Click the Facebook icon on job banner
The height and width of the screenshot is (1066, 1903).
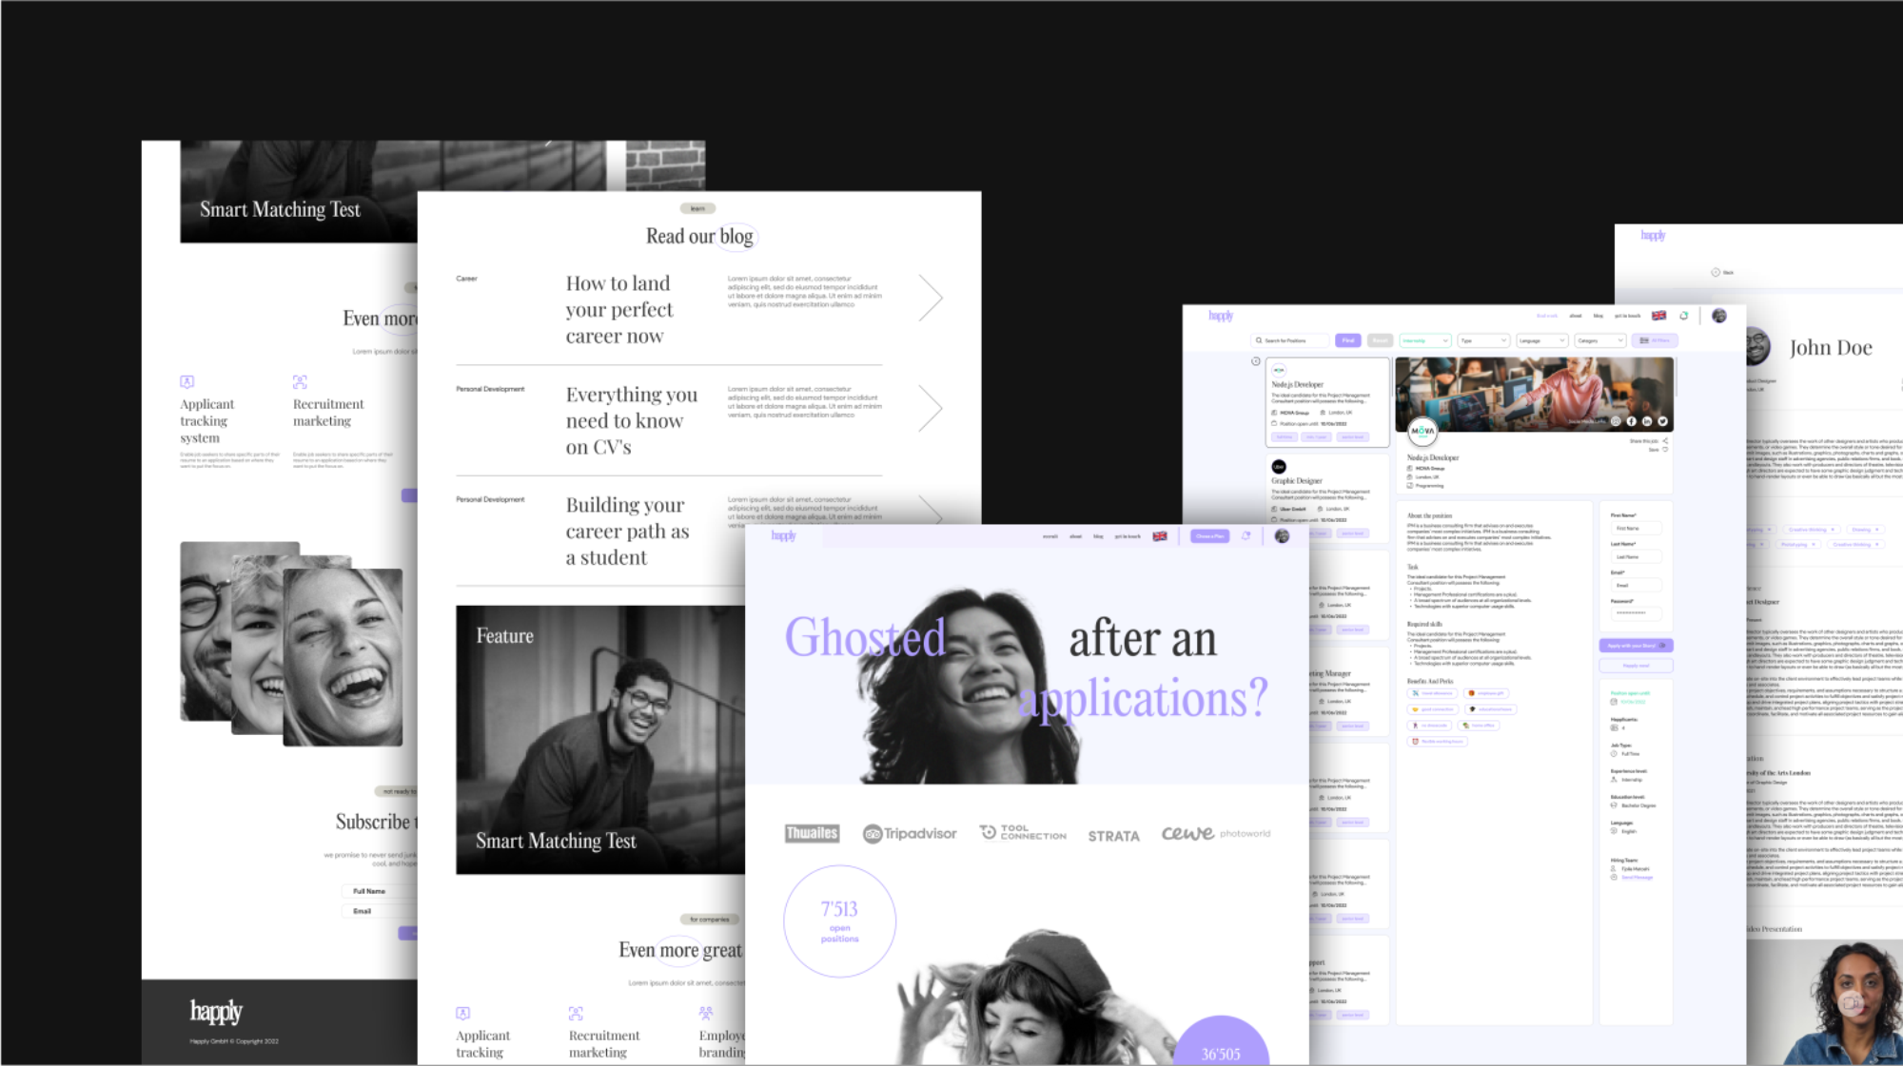1631,421
